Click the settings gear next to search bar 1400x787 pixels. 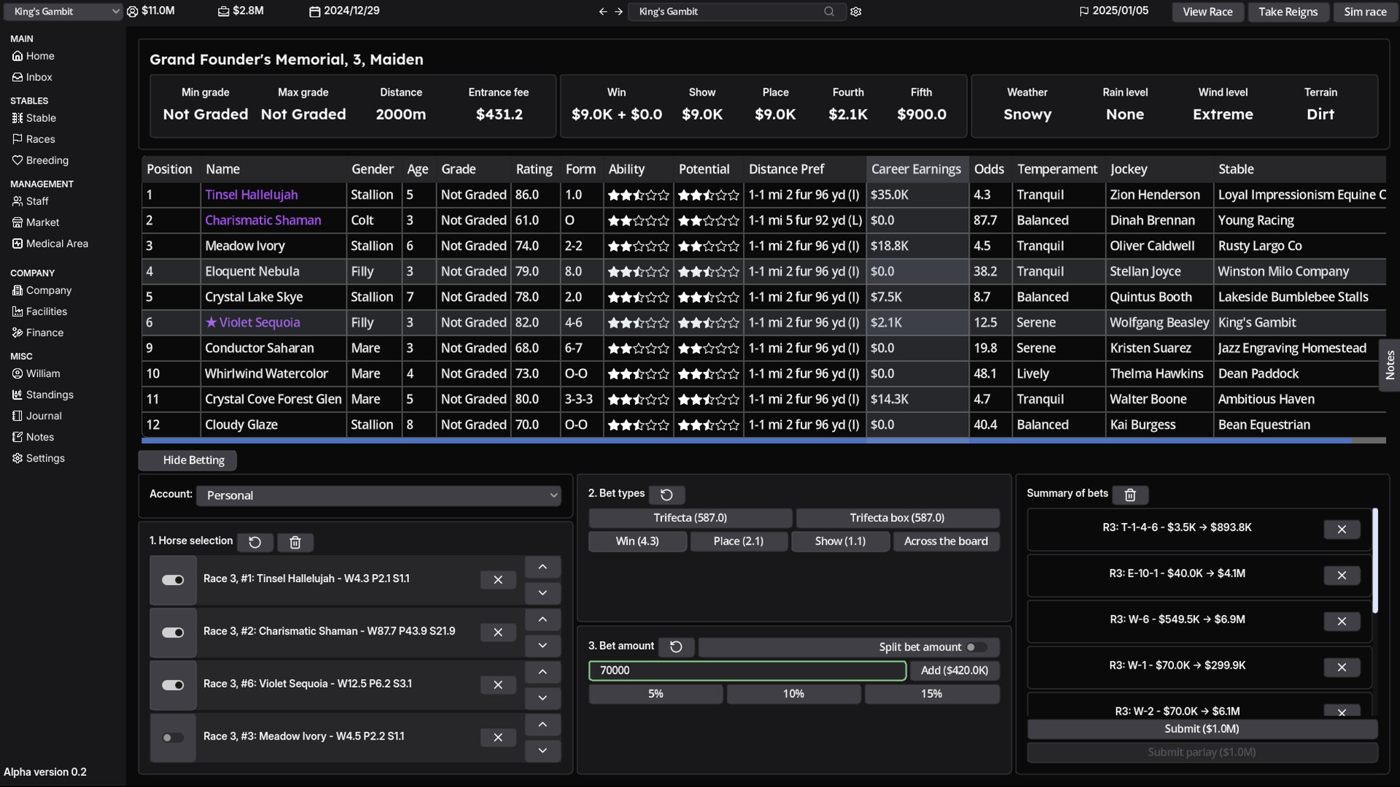[856, 12]
